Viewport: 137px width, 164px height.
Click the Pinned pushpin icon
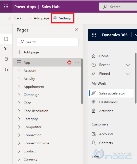click(x=94, y=74)
